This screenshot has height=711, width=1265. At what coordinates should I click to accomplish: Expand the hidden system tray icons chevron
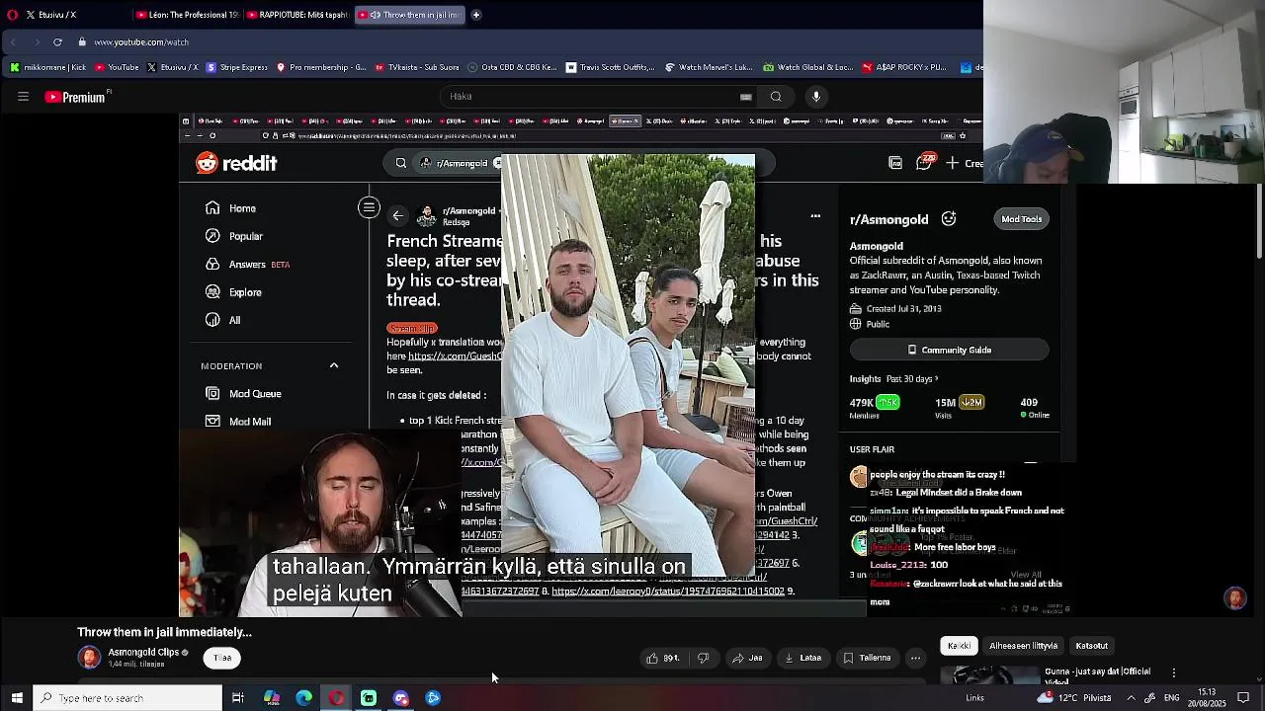coord(1132,698)
